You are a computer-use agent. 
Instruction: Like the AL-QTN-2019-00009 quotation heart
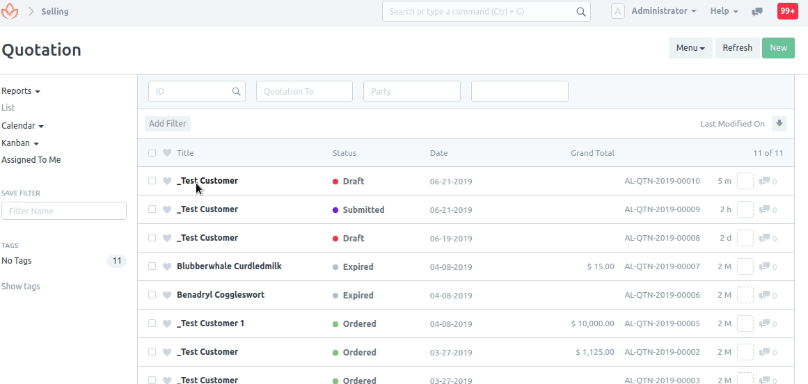tap(166, 209)
